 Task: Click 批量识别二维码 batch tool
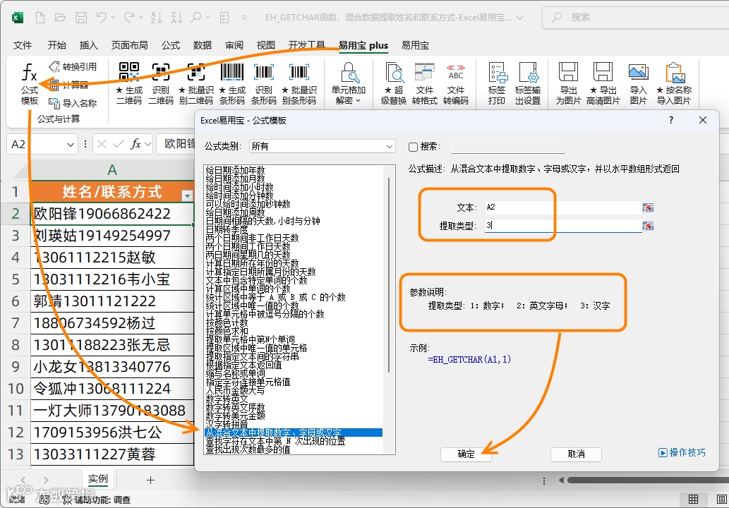click(x=195, y=84)
